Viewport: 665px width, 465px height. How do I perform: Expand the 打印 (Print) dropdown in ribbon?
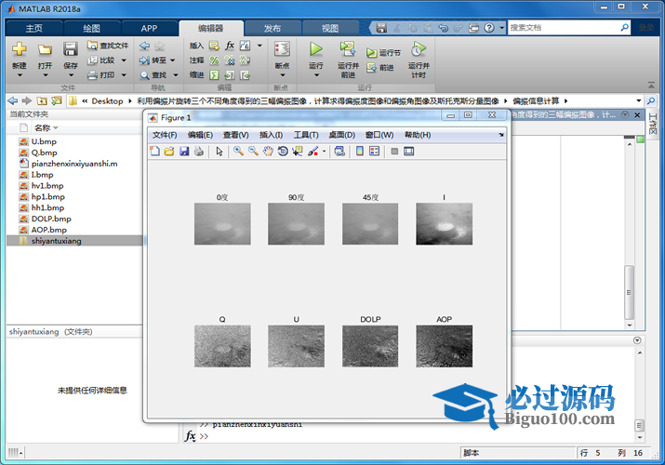[124, 75]
